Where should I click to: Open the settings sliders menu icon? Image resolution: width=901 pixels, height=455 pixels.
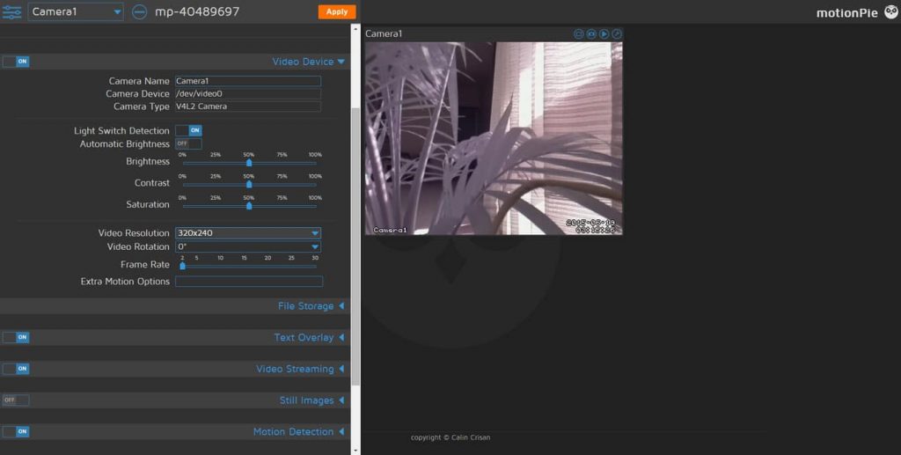11,11
